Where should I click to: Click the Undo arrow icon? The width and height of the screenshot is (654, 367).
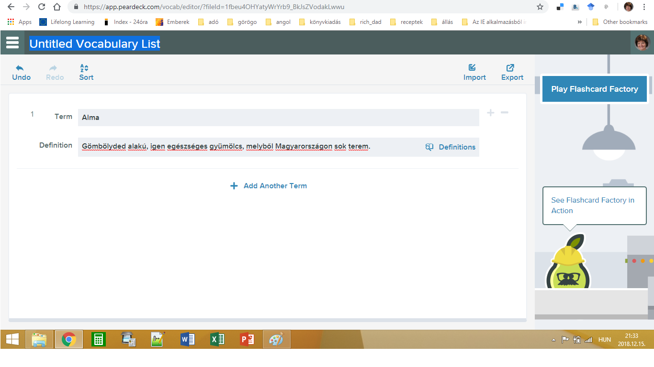tap(20, 68)
